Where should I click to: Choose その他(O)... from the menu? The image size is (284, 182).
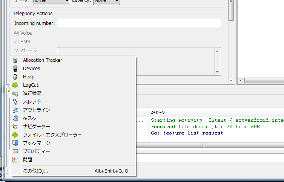pyautogui.click(x=73, y=171)
